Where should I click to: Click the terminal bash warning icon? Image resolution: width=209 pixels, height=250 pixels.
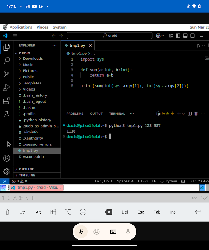pyautogui.click(x=172, y=114)
